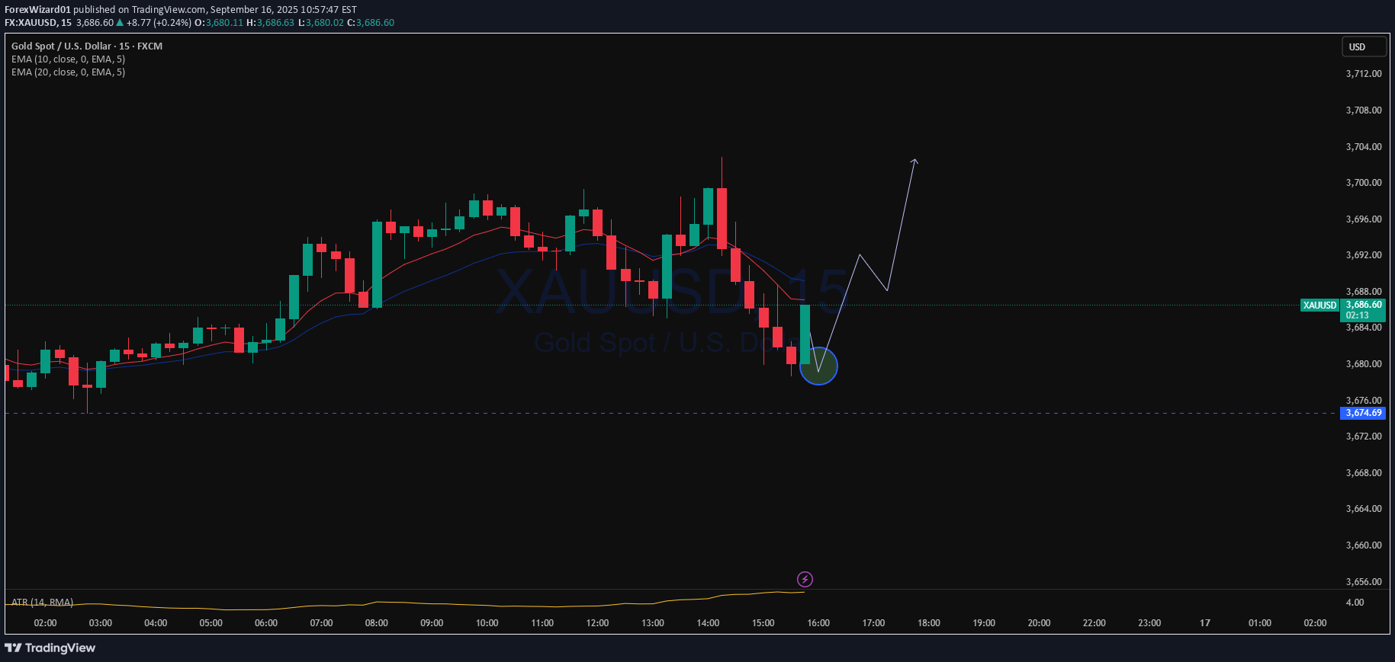Viewport: 1395px width, 662px height.
Task: Click the 3,680.00 price axis label
Action: click(1364, 364)
